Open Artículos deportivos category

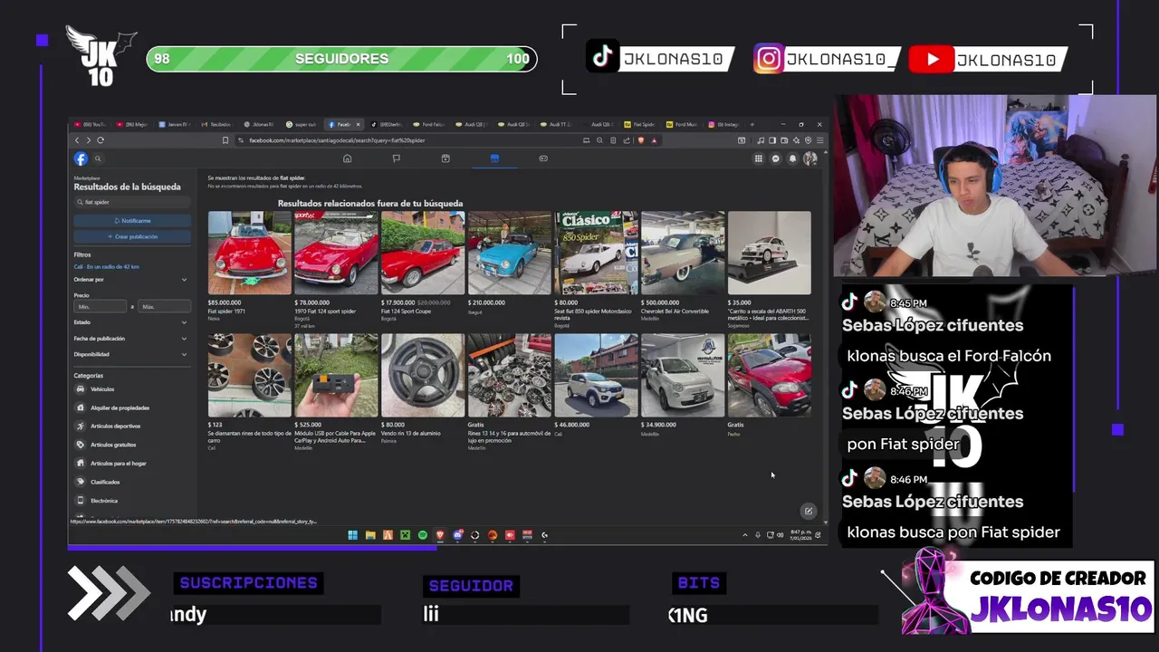pyautogui.click(x=132, y=427)
